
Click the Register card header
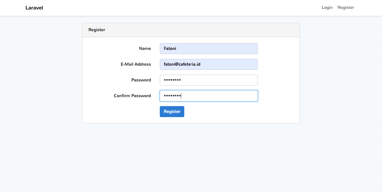(97, 30)
